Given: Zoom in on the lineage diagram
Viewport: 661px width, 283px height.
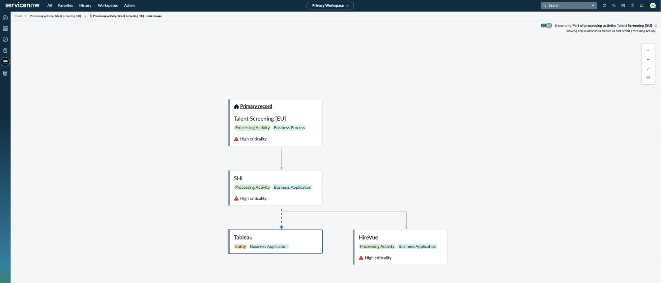Looking at the screenshot, I should tap(648, 50).
